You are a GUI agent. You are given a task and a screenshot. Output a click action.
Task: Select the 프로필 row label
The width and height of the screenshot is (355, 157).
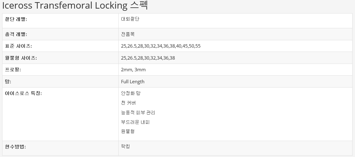13,70
